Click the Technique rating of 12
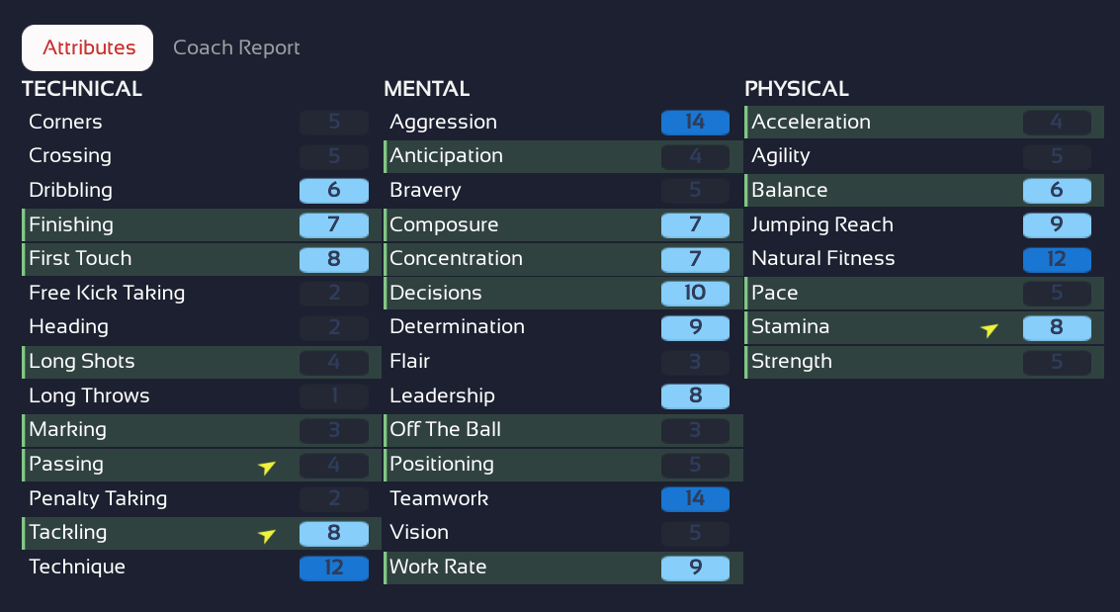1120x612 pixels. pos(333,568)
